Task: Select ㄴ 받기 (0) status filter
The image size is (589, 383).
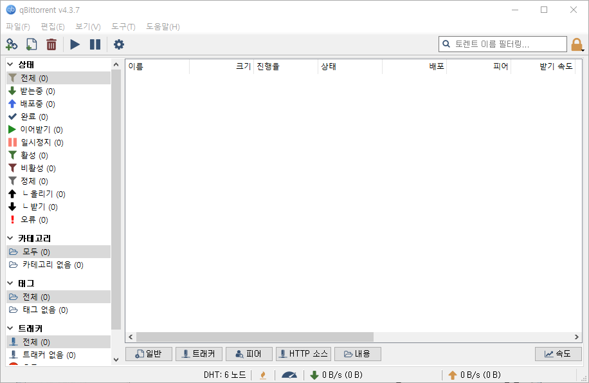Action: point(59,207)
